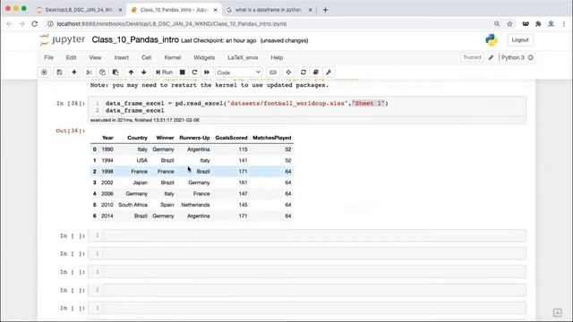Open browser extensions puzzle icon

point(538,24)
